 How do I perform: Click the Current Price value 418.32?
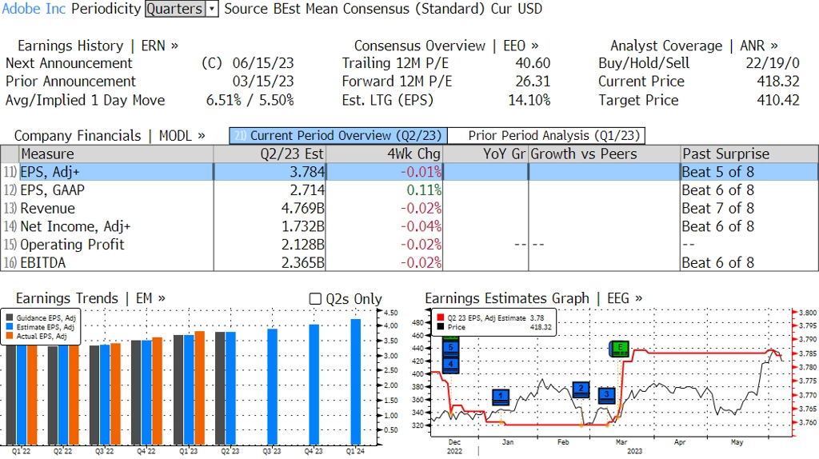pos(778,82)
